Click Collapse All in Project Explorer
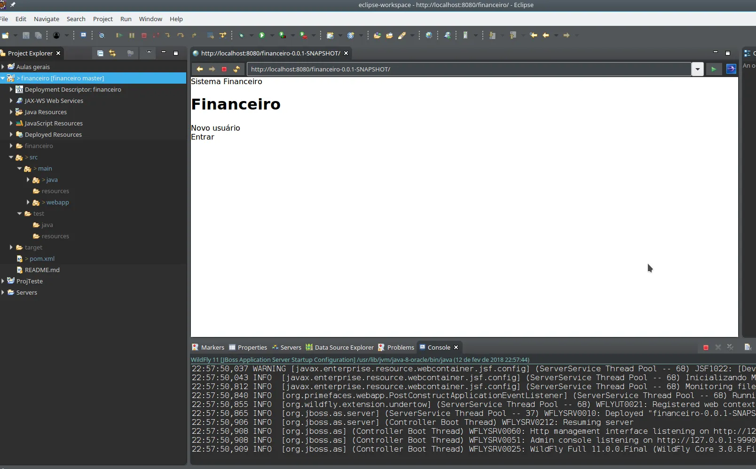 pos(100,53)
